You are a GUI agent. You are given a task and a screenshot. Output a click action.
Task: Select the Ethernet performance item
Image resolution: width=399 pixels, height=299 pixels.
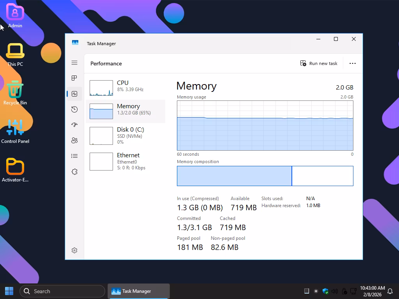pos(125,161)
